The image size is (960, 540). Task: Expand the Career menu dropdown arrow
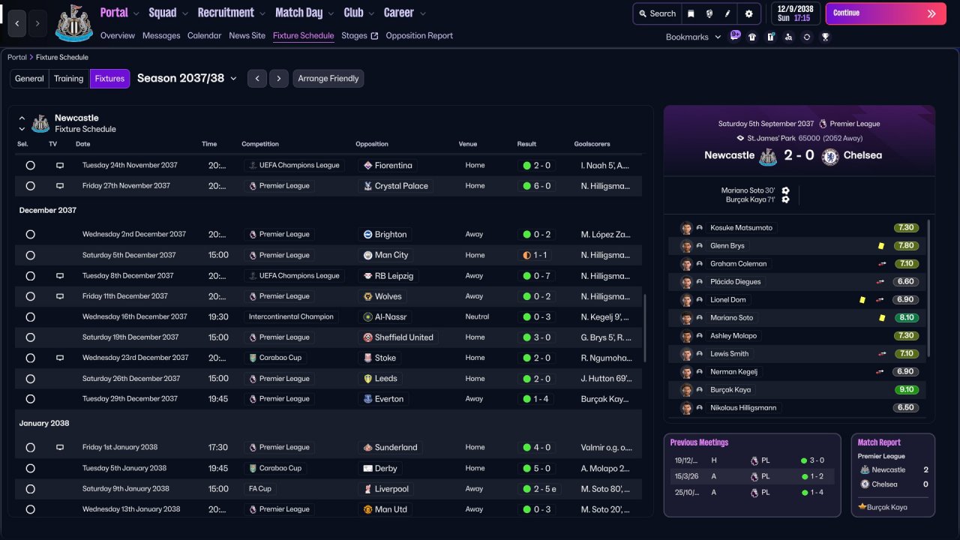point(422,13)
